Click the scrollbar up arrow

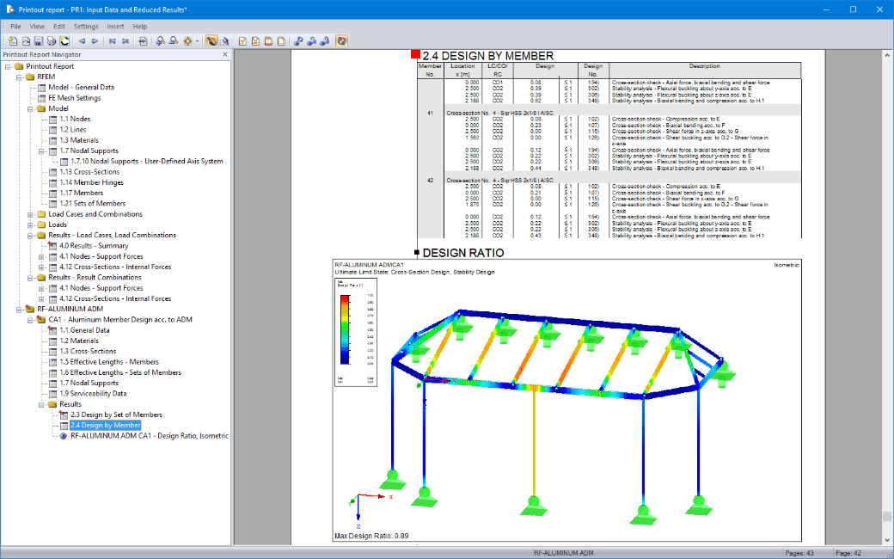pyautogui.click(x=887, y=55)
